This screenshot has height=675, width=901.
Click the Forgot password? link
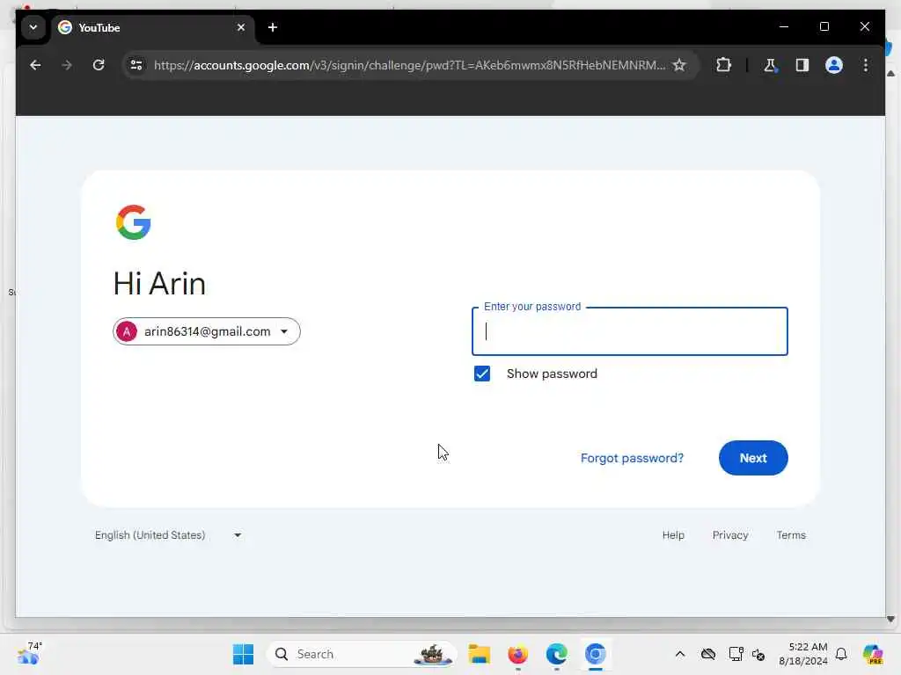pos(632,458)
